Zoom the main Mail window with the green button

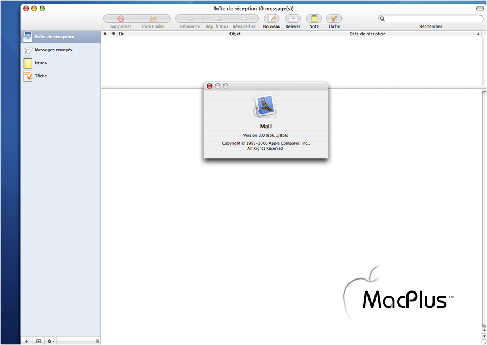[42, 9]
